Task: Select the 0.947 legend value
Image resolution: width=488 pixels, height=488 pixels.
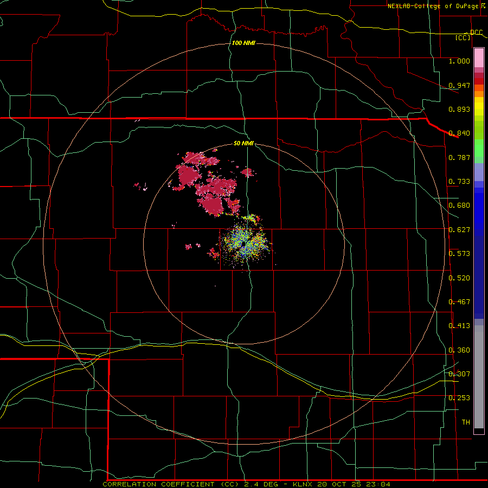Action: 459,85
